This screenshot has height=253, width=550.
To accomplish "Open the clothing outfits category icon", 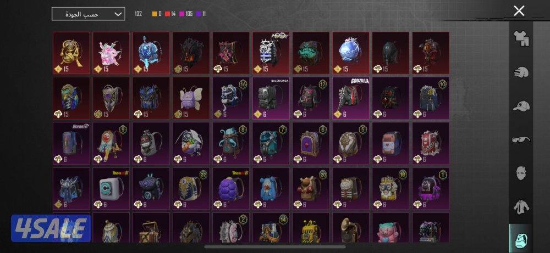I will pyautogui.click(x=521, y=38).
